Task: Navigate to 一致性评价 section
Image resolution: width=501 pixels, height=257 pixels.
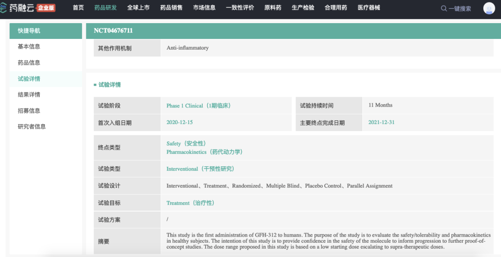Action: tap(240, 8)
